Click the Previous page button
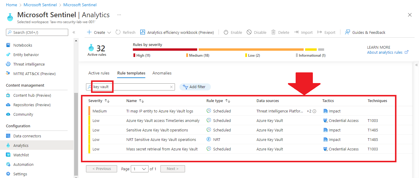 pos(101,169)
